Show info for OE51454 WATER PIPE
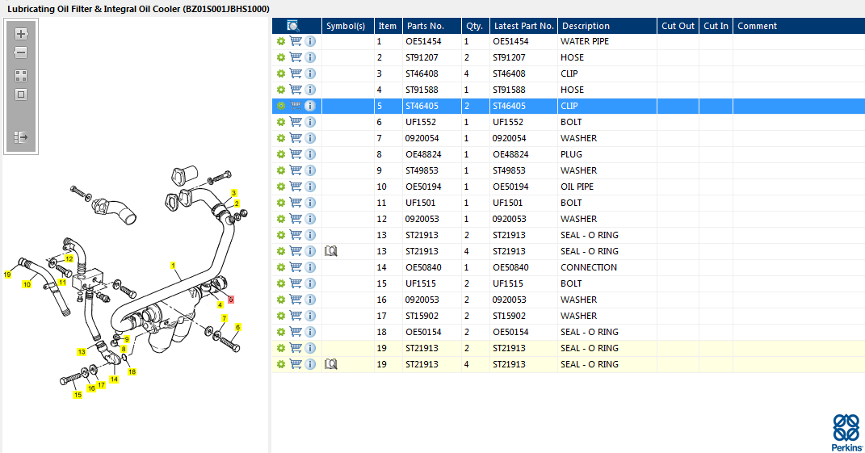Viewport: 865px width, 453px height. pyautogui.click(x=311, y=41)
